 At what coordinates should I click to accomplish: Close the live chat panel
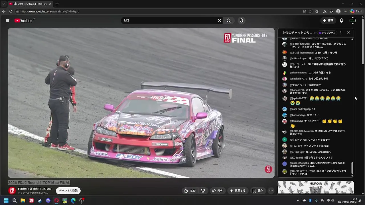348,33
